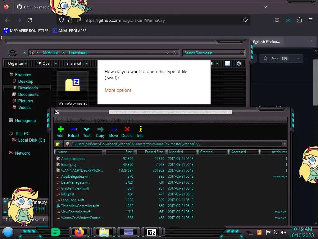Refresh the Explorer Downloads address bar

(x=174, y=53)
